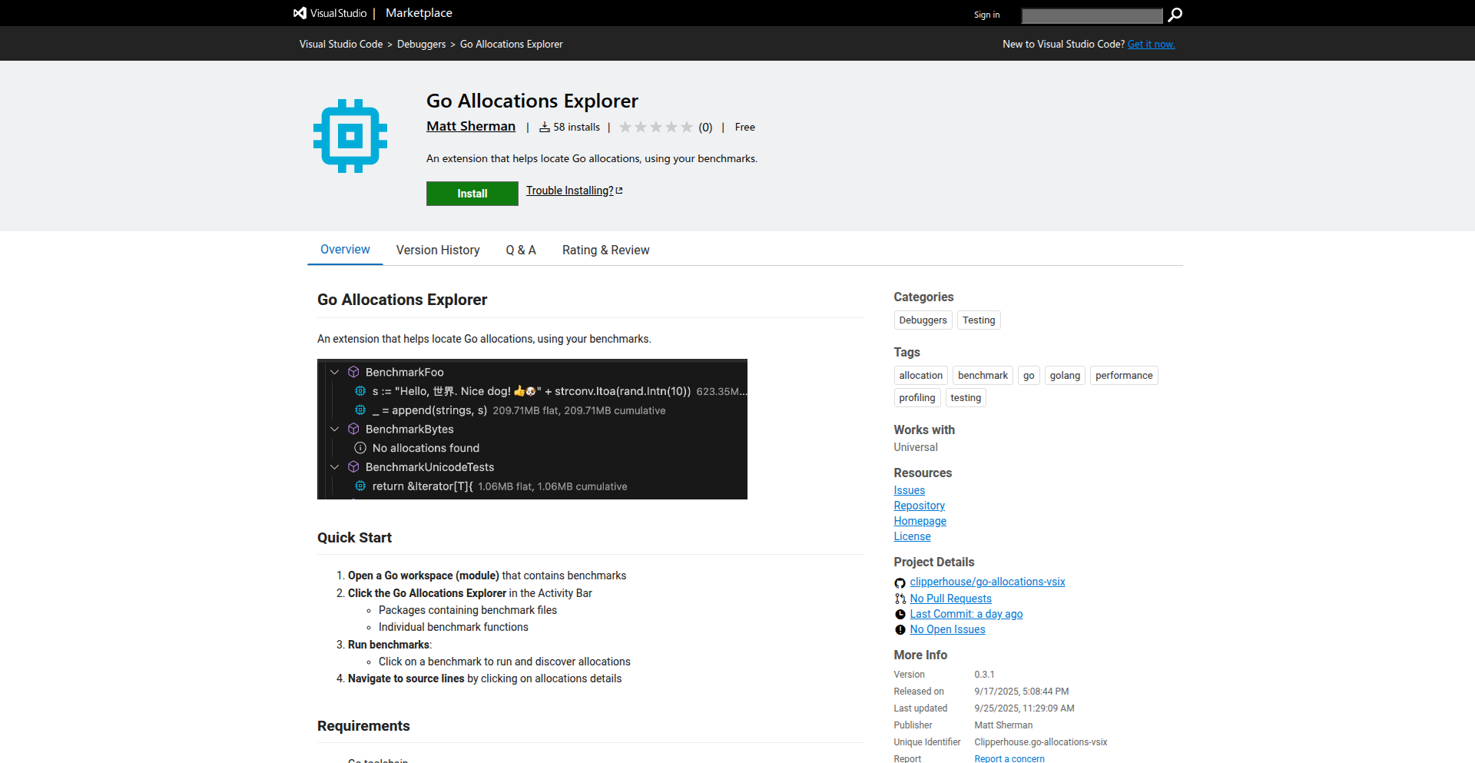Click the search magnifier icon
This screenshot has width=1475, height=763.
[x=1175, y=15]
